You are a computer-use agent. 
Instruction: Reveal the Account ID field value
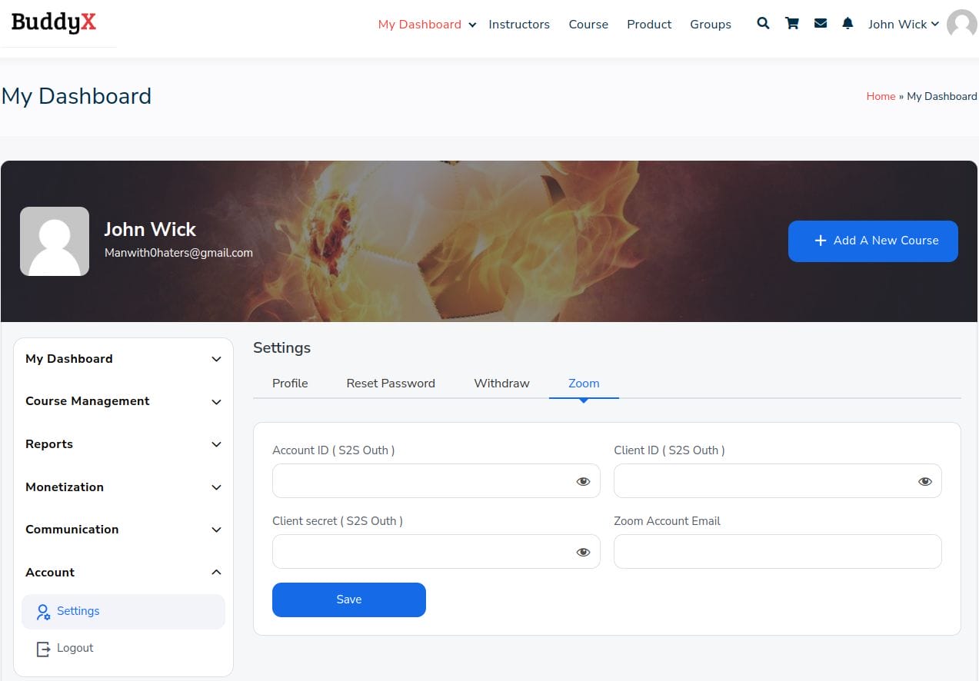coord(583,481)
